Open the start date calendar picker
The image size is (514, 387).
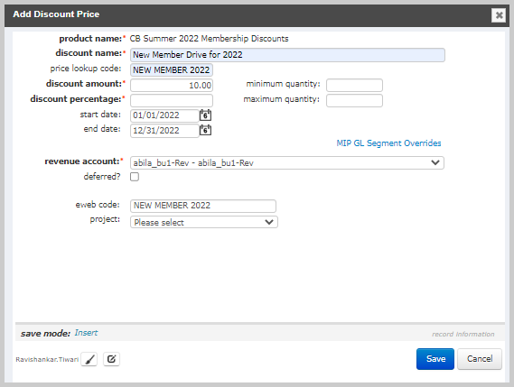(206, 115)
